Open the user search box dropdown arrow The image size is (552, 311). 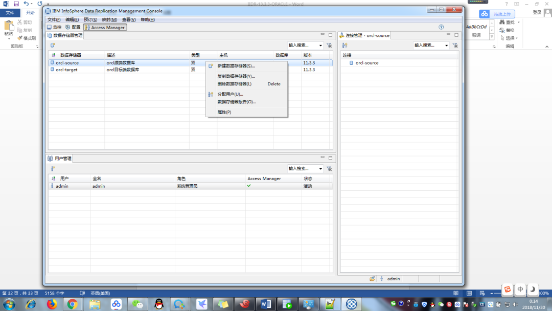(320, 169)
